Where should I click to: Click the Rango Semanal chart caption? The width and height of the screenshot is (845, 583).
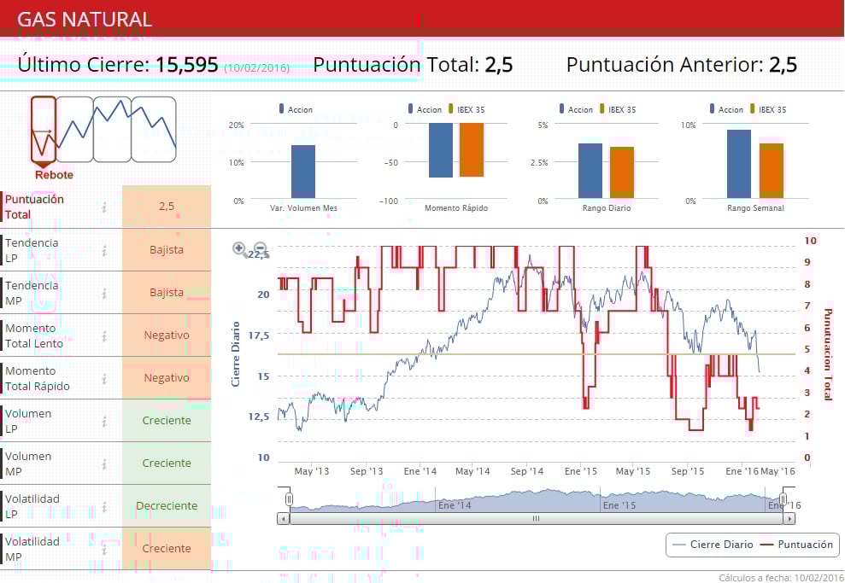tap(755, 207)
